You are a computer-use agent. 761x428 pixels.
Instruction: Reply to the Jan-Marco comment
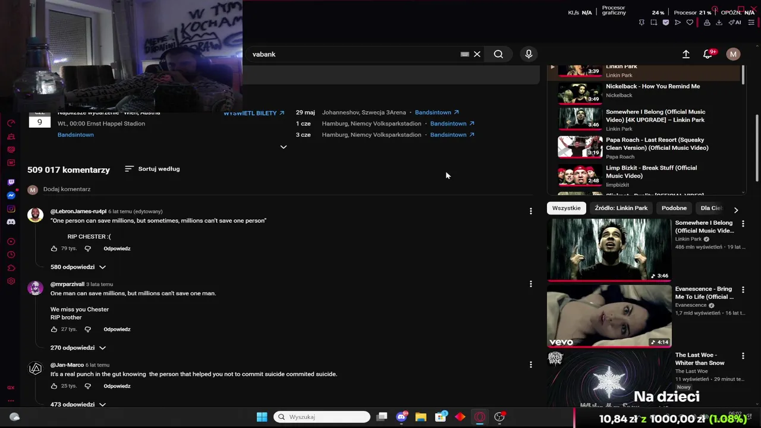point(117,386)
